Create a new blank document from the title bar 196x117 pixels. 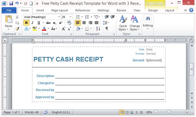(31, 3)
